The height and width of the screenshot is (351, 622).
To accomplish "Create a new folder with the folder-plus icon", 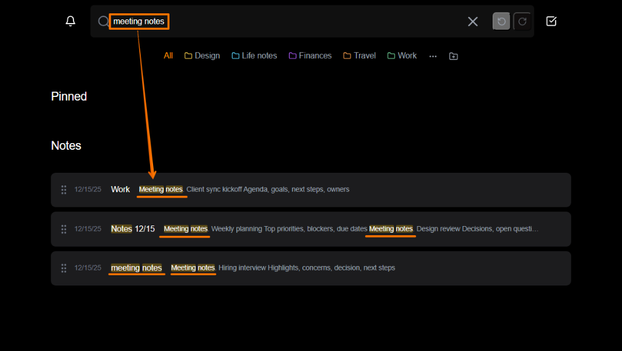I will 453,55.
